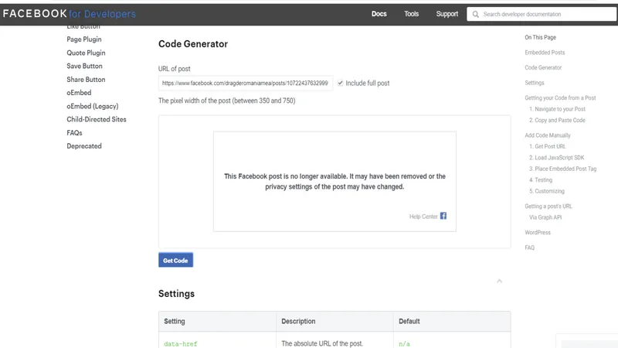This screenshot has height=348, width=618.
Task: Go to 4. Testing
Action: pyautogui.click(x=541, y=180)
